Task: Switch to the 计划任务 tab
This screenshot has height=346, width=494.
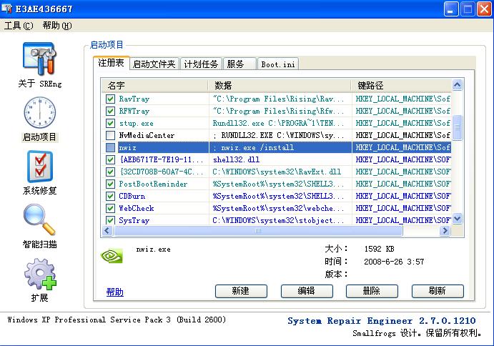Action: pos(201,64)
